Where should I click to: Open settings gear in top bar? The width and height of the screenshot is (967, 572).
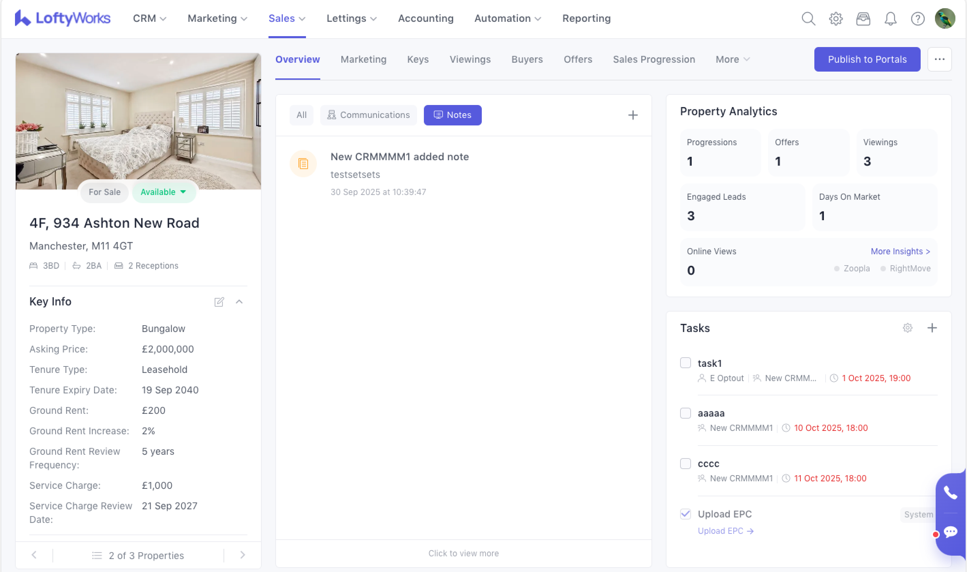[x=835, y=18]
